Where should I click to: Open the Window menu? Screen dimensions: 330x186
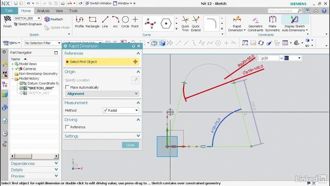[x=123, y=4]
